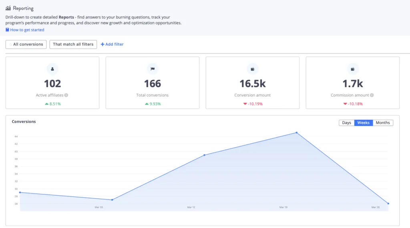410x228 pixels.
Task: Click the Total conversions label
Action: point(153,95)
